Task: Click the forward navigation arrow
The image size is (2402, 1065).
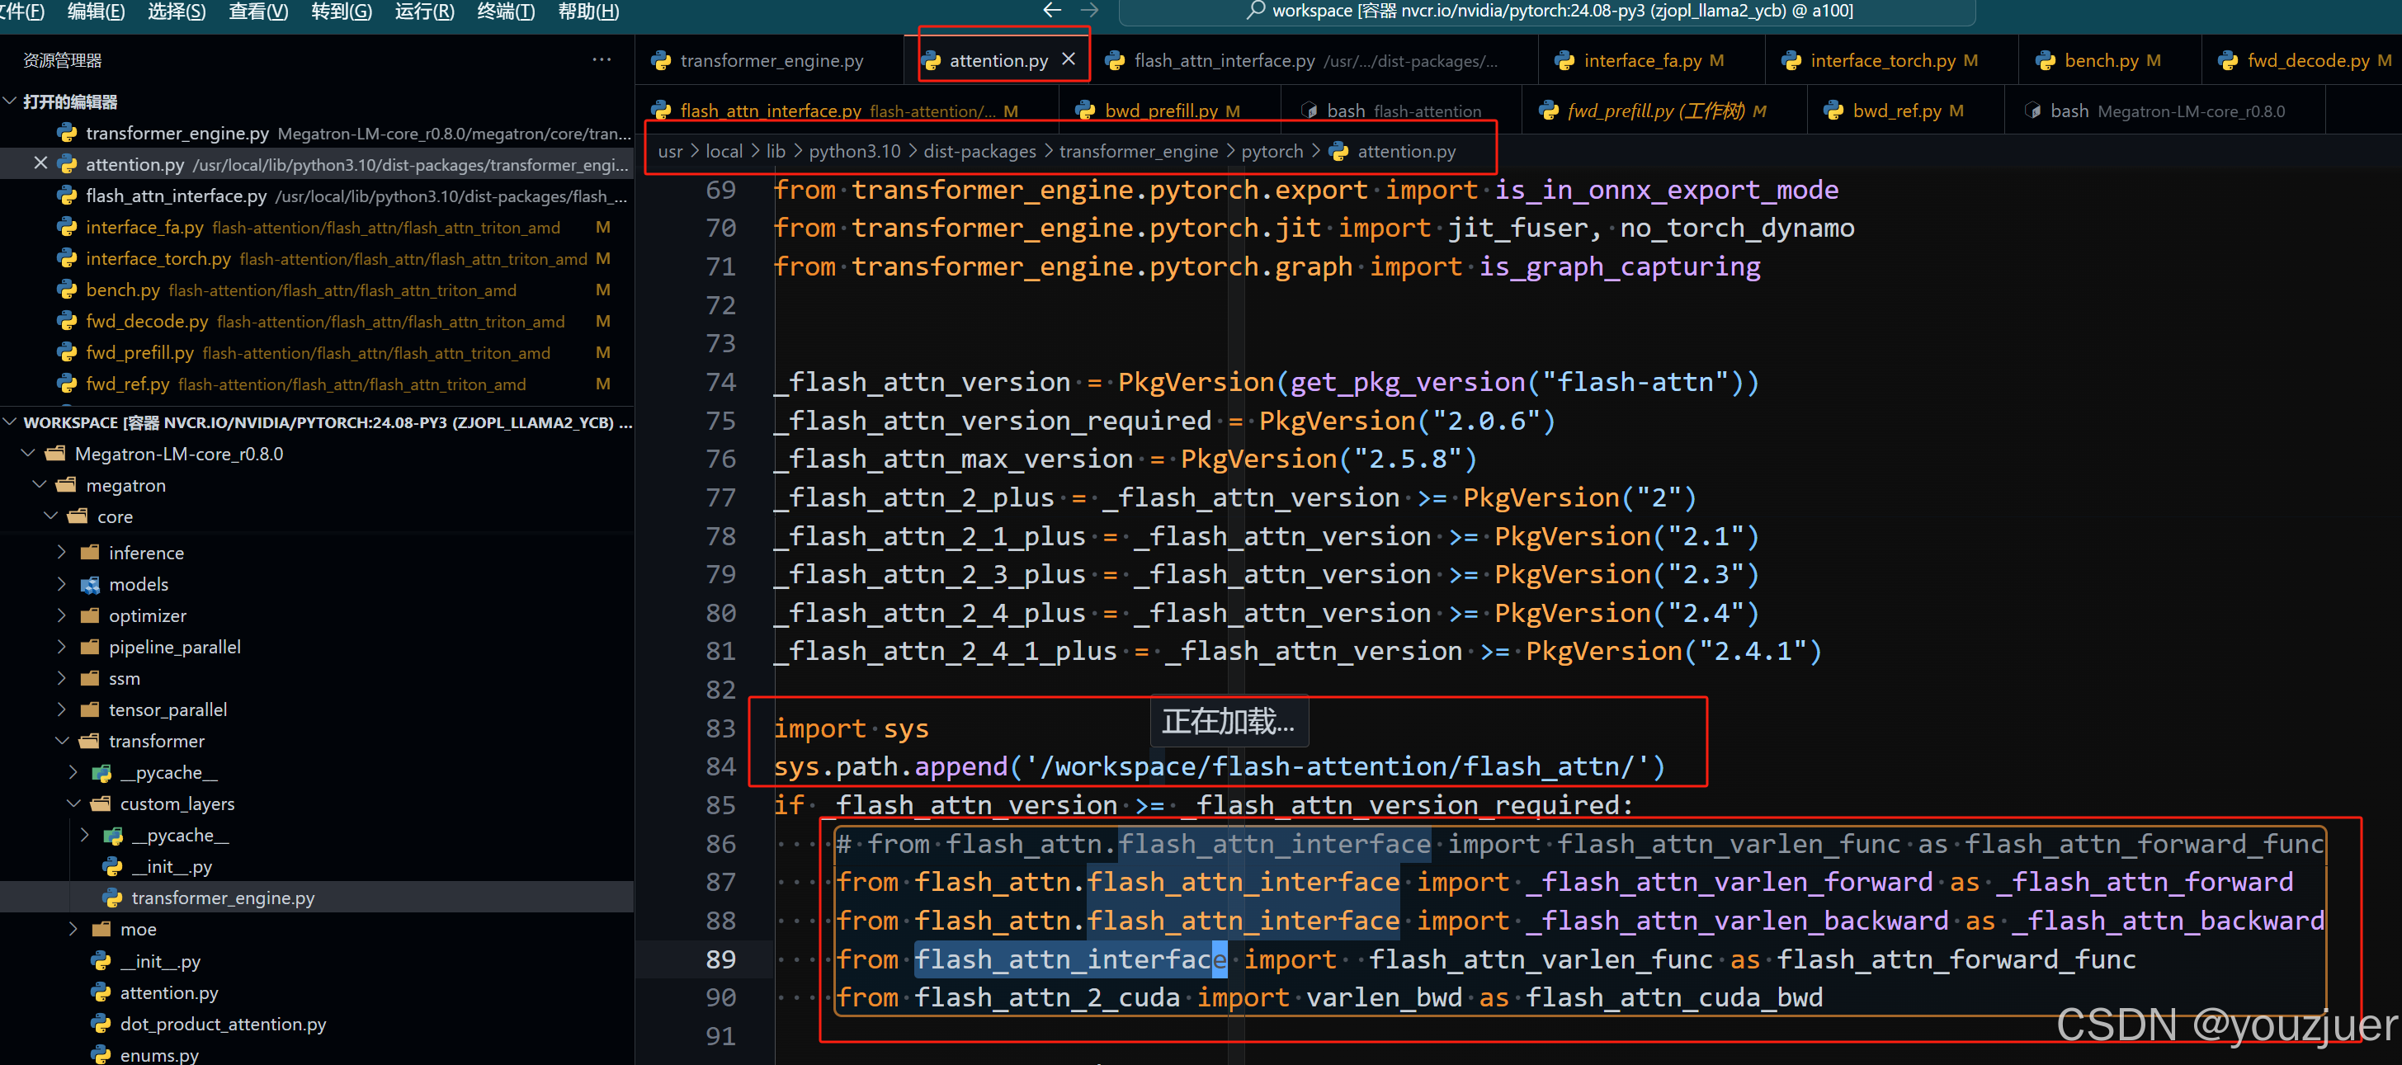Action: [1089, 10]
